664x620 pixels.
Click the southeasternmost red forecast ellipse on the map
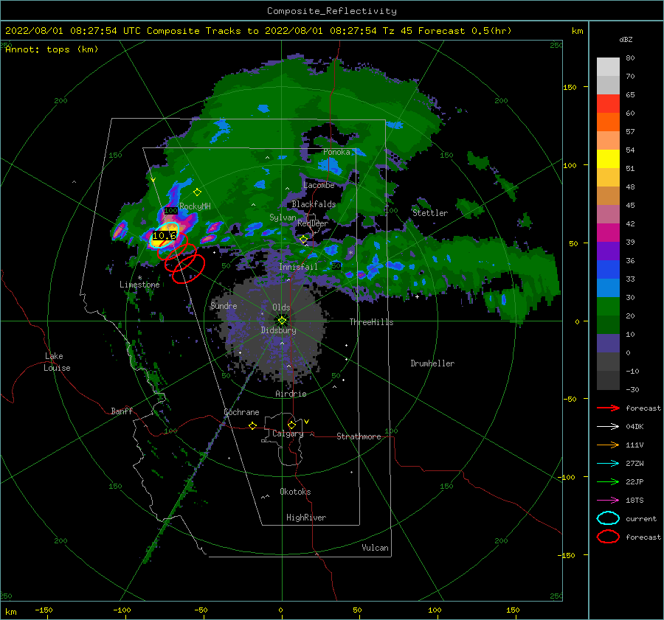188,268
